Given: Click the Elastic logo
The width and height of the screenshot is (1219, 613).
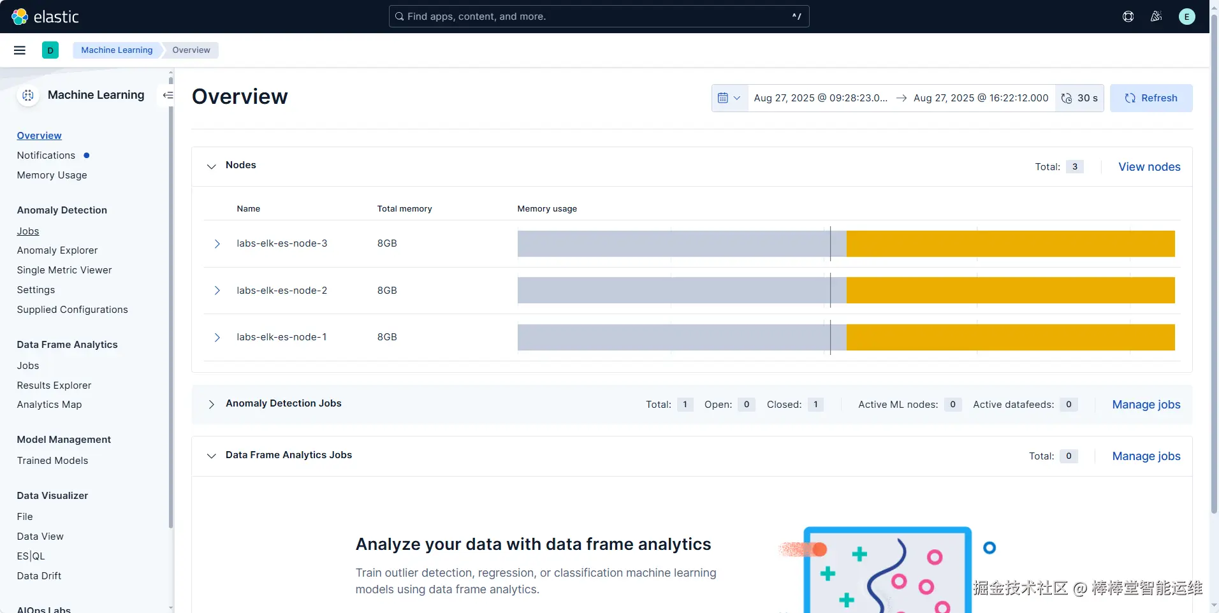Looking at the screenshot, I should click(x=45, y=17).
